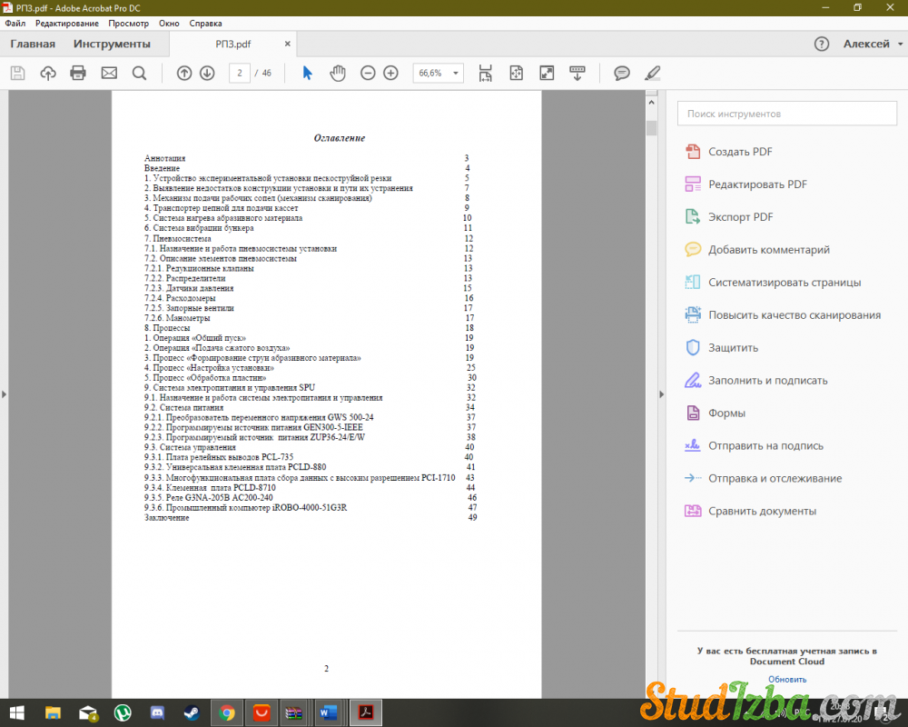Open the 66,6% zoom level dropdown
Image resolution: width=908 pixels, height=727 pixels.
438,74
